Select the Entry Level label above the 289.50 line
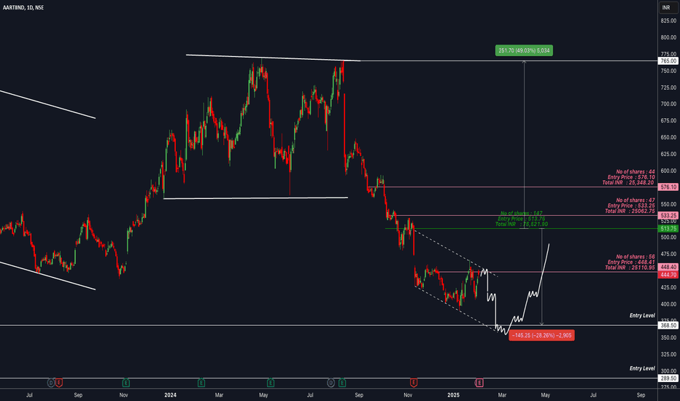This screenshot has width=680, height=401. 642,368
